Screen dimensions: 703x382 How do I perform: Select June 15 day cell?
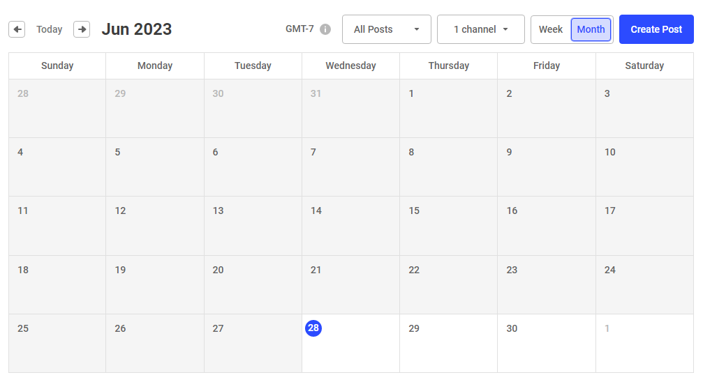[x=448, y=225]
